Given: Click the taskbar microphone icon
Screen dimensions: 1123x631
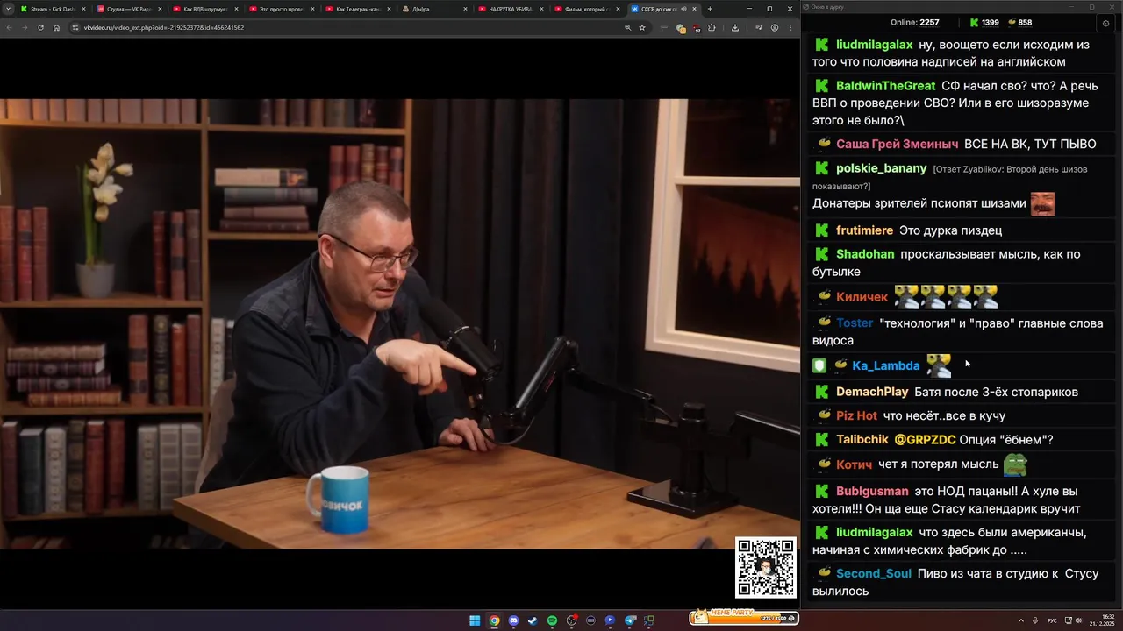Looking at the screenshot, I should (x=1035, y=620).
